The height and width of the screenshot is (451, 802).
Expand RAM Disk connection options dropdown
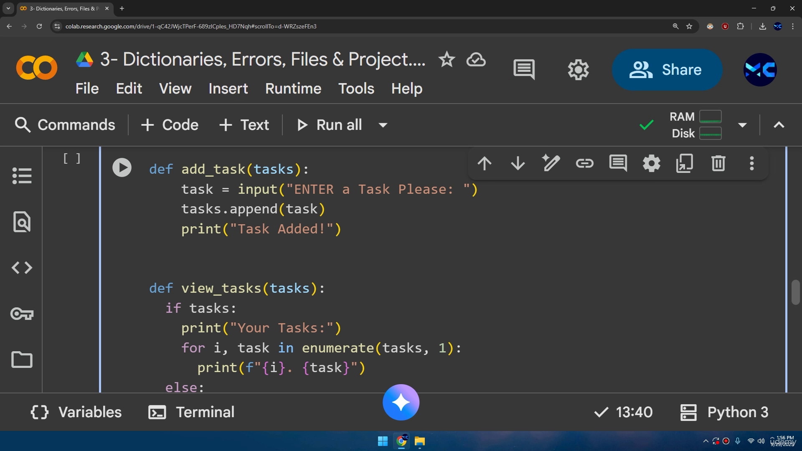point(742,125)
